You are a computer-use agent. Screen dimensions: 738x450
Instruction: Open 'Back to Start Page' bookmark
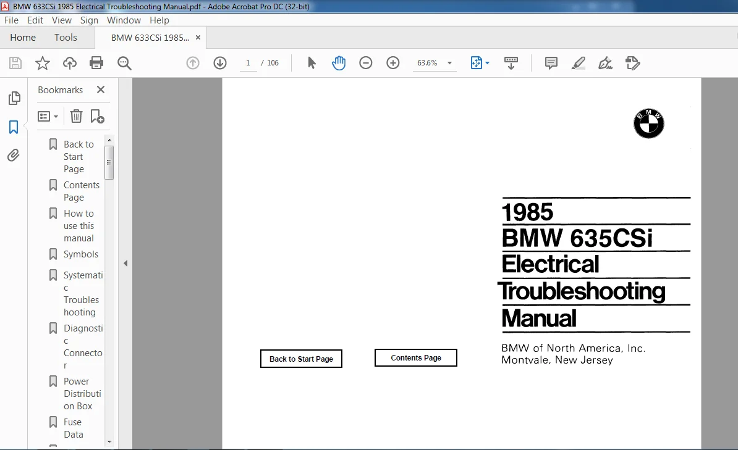coord(78,157)
